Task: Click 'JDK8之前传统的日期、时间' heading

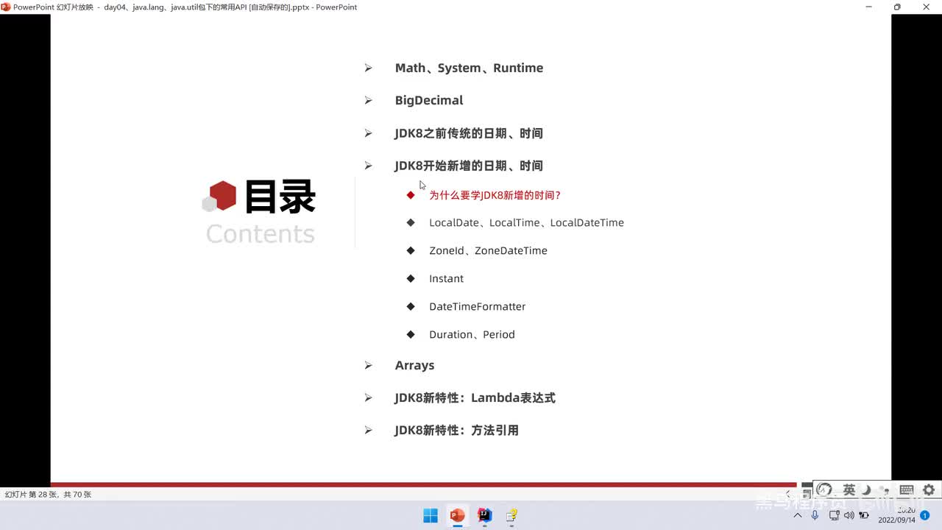Action: tap(469, 133)
